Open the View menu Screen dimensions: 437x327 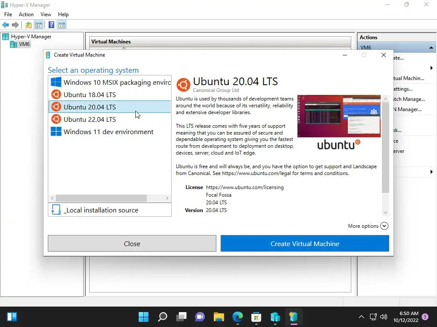tap(46, 14)
